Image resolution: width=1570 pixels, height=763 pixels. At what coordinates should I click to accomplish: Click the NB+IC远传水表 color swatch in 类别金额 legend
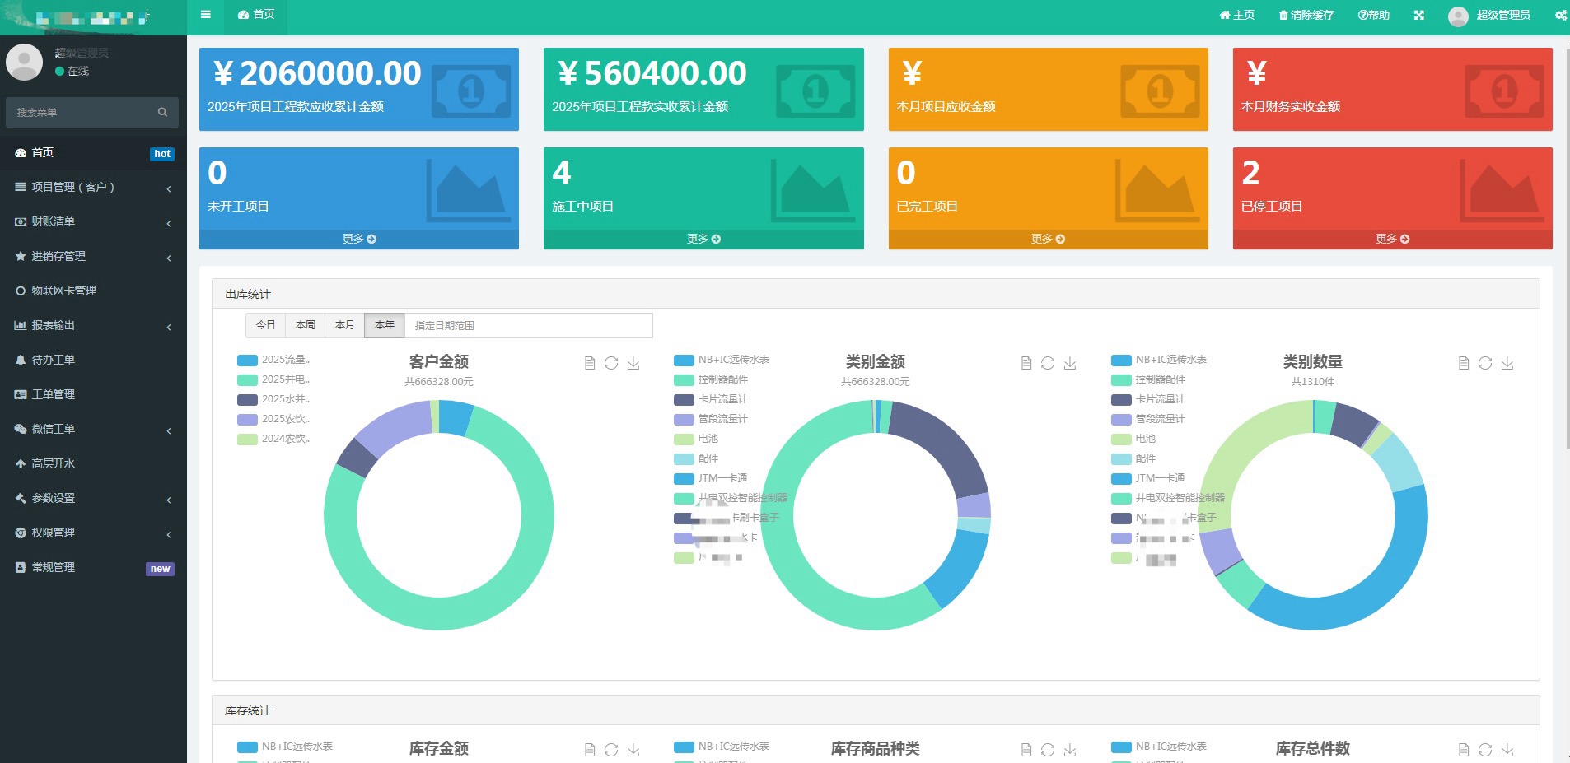point(684,360)
